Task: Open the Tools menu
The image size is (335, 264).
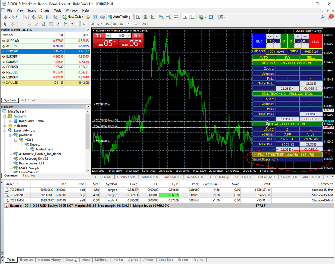Action: point(57,11)
